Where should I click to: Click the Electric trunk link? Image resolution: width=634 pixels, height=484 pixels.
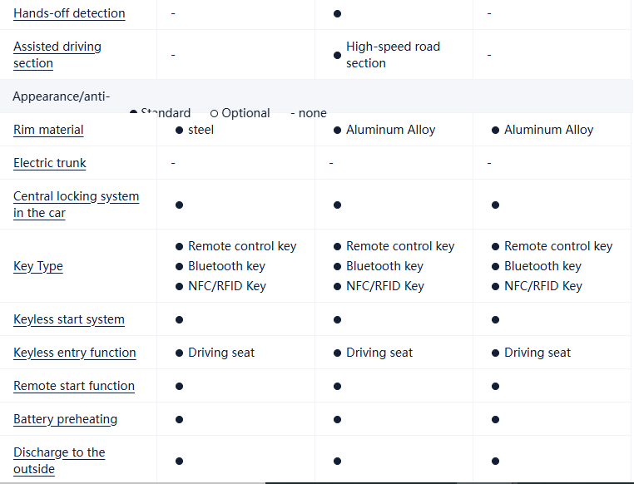(x=50, y=163)
